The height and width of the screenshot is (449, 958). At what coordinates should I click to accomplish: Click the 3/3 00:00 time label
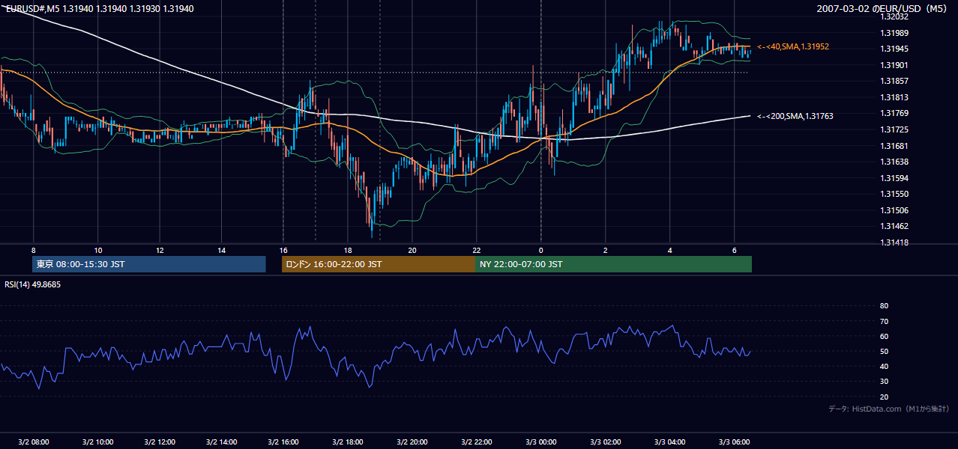point(541,442)
